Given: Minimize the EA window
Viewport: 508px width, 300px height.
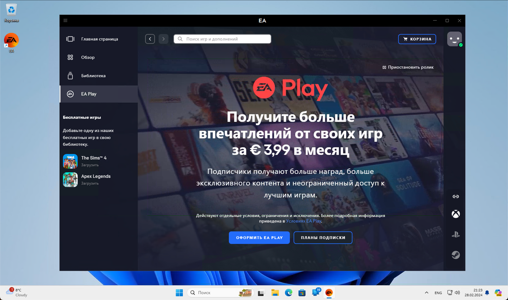Looking at the screenshot, I should coord(435,21).
